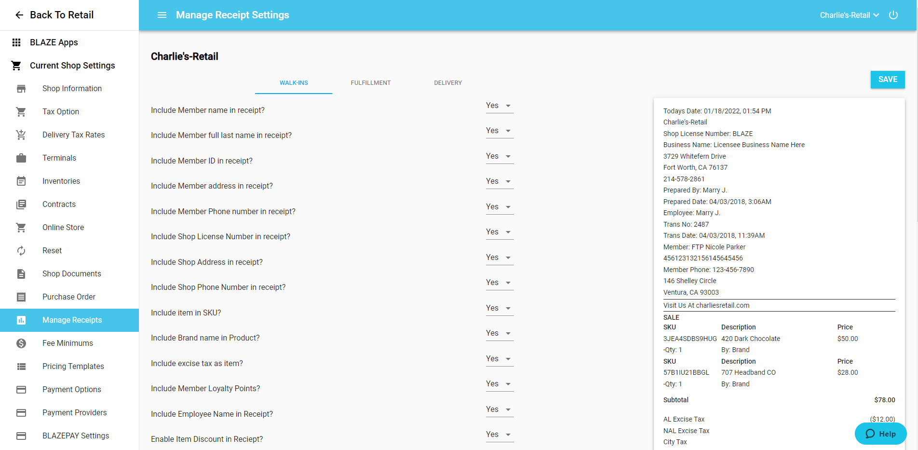Select the Reset refresh icon in sidebar
Viewport: 918px width, 450px height.
21,250
